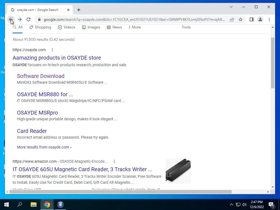Click the lock icon for site information
This screenshot has width=280, height=210.
(x=39, y=19)
